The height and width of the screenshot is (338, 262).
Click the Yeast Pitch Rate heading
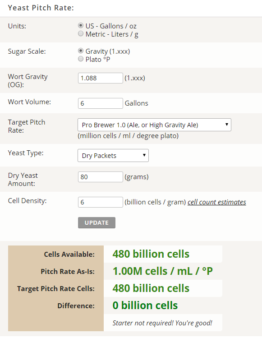tap(41, 8)
